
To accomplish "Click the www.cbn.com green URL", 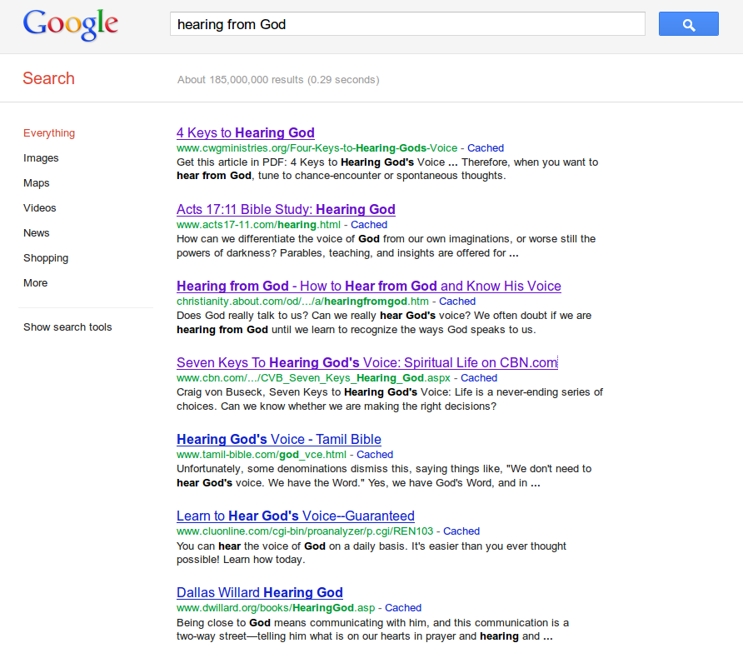I will tap(314, 377).
